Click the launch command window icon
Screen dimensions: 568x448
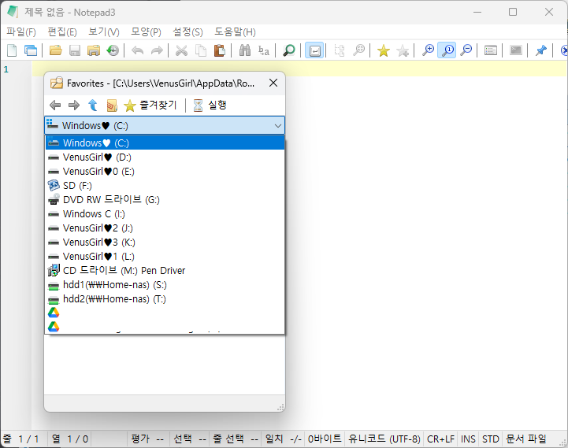[x=516, y=50]
